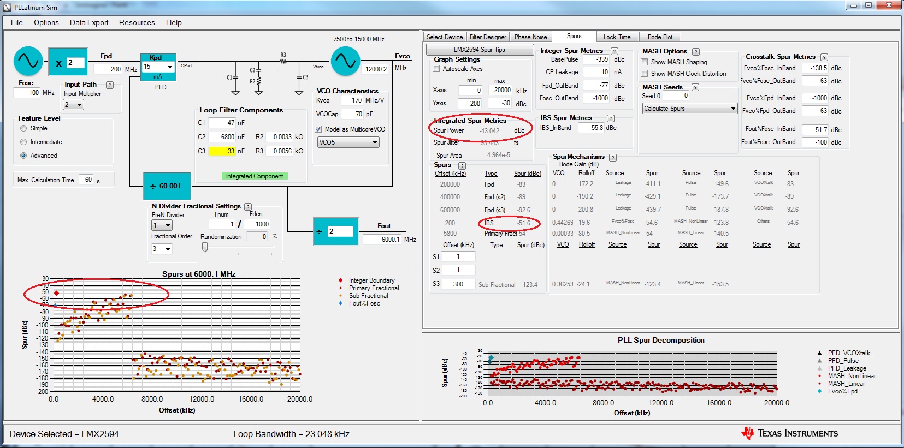Image resolution: width=904 pixels, height=448 pixels.
Task: Click the Fden denominator field
Action: point(257,224)
